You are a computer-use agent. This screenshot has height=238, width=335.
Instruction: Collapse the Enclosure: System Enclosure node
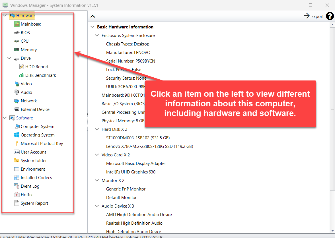97,36
